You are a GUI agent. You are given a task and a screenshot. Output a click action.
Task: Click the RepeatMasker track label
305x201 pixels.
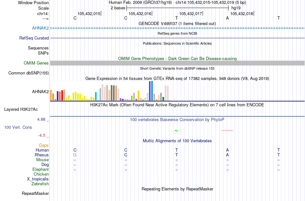pyautogui.click(x=35, y=193)
